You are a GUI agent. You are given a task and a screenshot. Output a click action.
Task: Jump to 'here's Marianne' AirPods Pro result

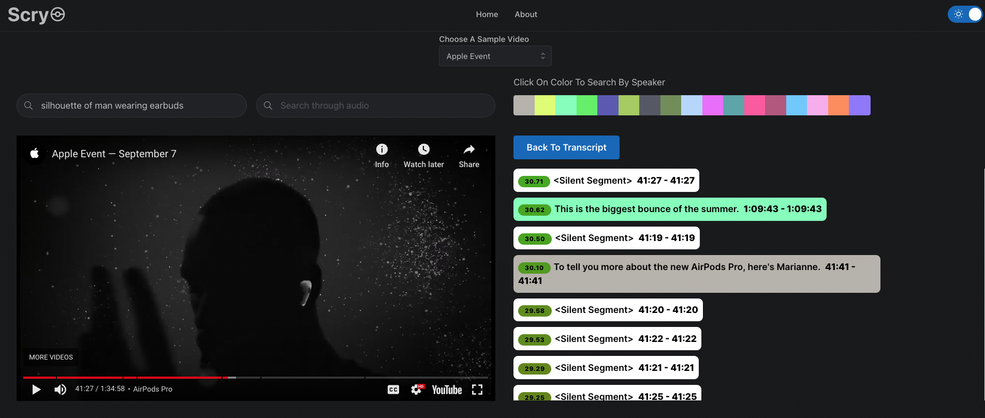click(x=697, y=274)
